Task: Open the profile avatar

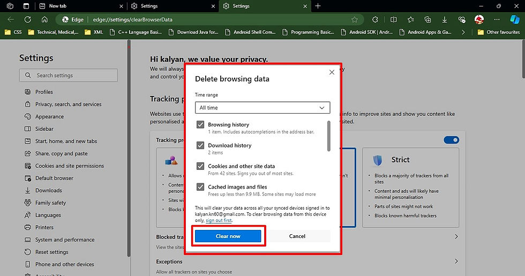Action: (479, 19)
